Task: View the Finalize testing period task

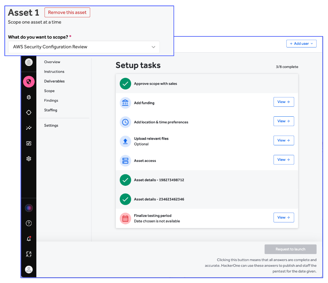Action: (x=283, y=217)
